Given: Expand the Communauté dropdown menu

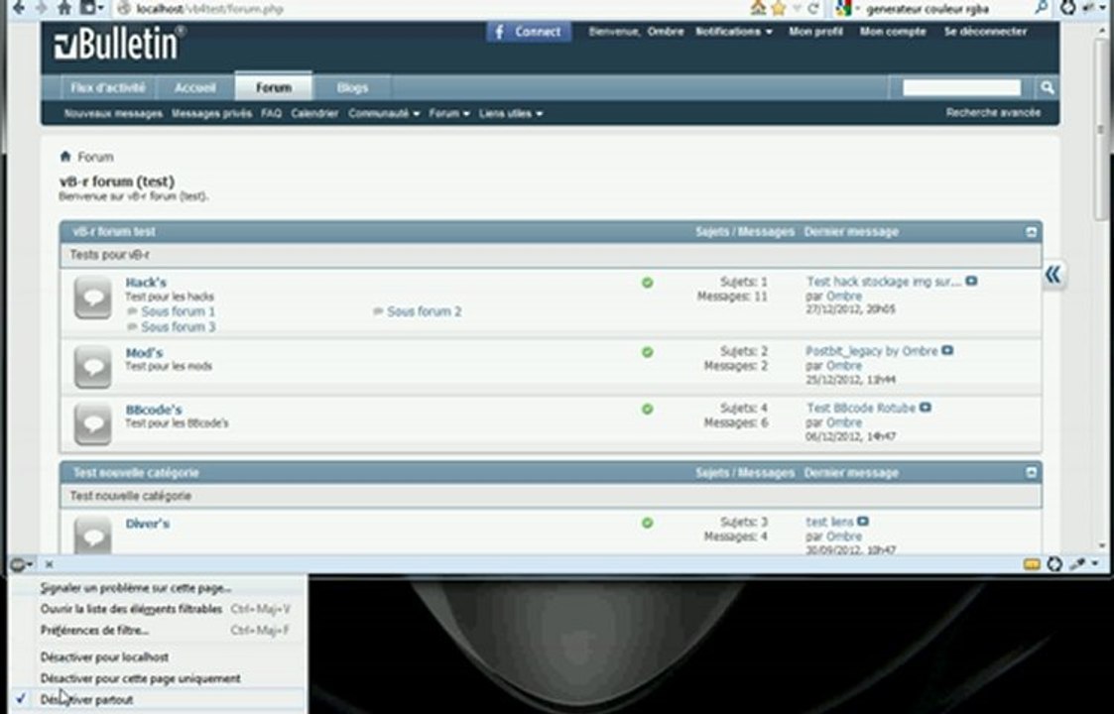Looking at the screenshot, I should pos(384,114).
